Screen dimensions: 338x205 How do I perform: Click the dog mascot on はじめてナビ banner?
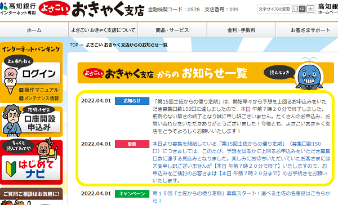pos(47,149)
